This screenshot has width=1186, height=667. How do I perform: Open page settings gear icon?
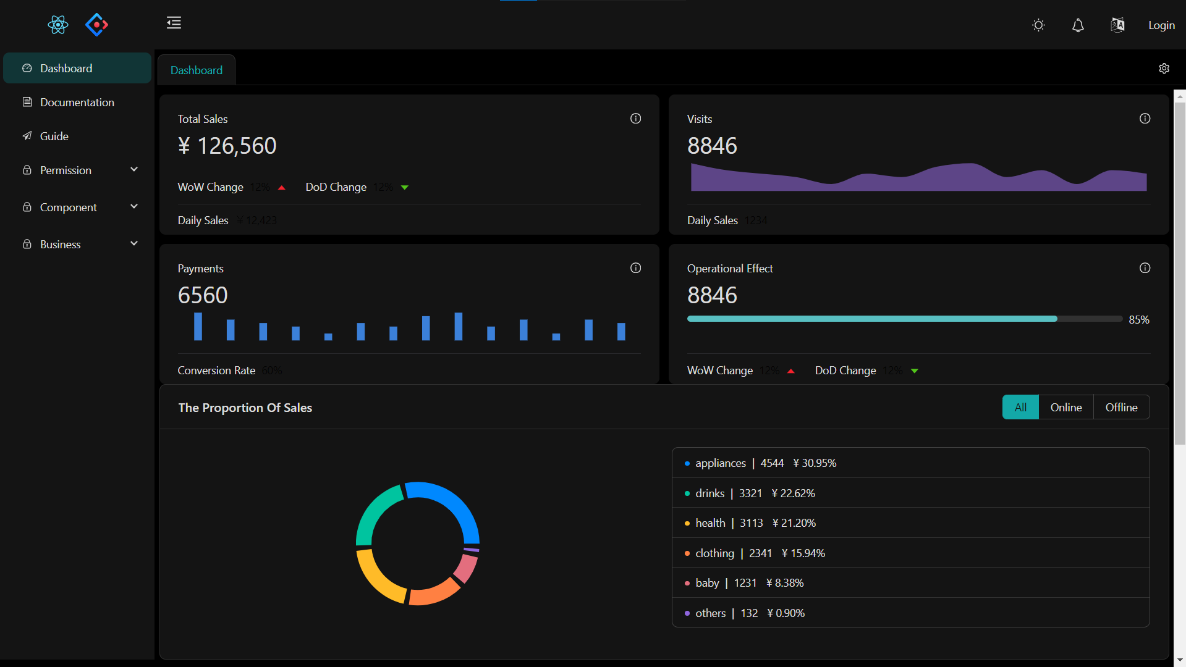(1164, 68)
